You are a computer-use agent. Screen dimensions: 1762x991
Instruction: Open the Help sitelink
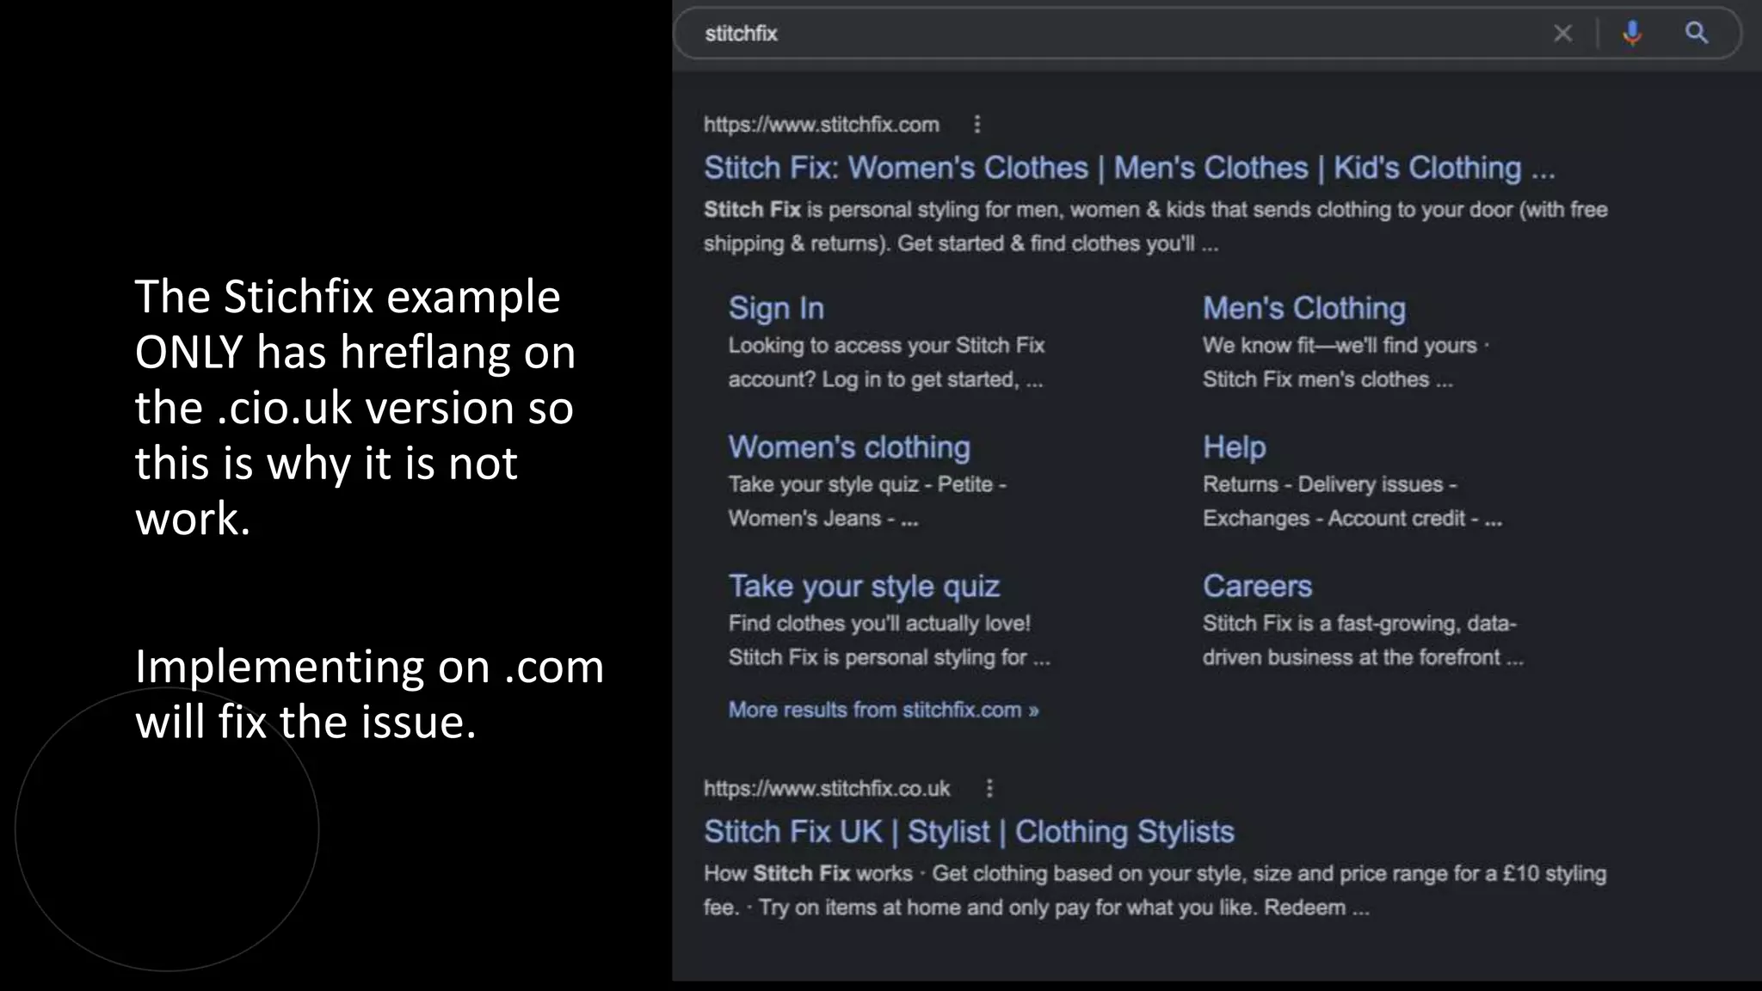click(1234, 447)
